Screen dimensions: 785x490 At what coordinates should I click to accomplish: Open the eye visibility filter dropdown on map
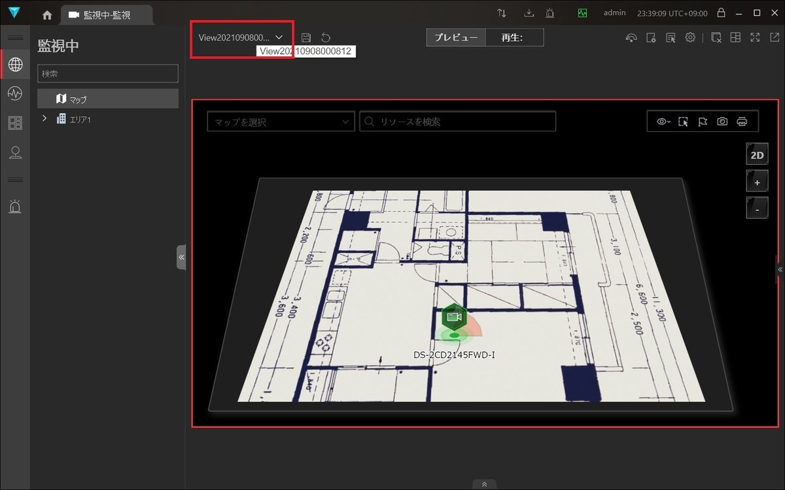(x=663, y=122)
